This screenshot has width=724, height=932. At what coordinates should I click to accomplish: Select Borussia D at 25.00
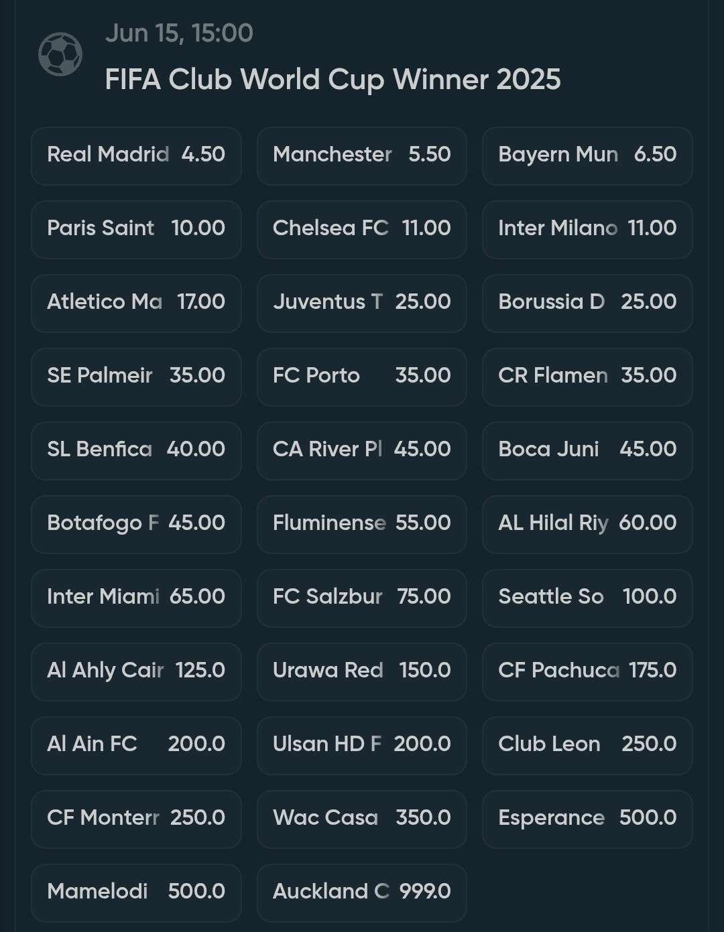click(x=587, y=303)
